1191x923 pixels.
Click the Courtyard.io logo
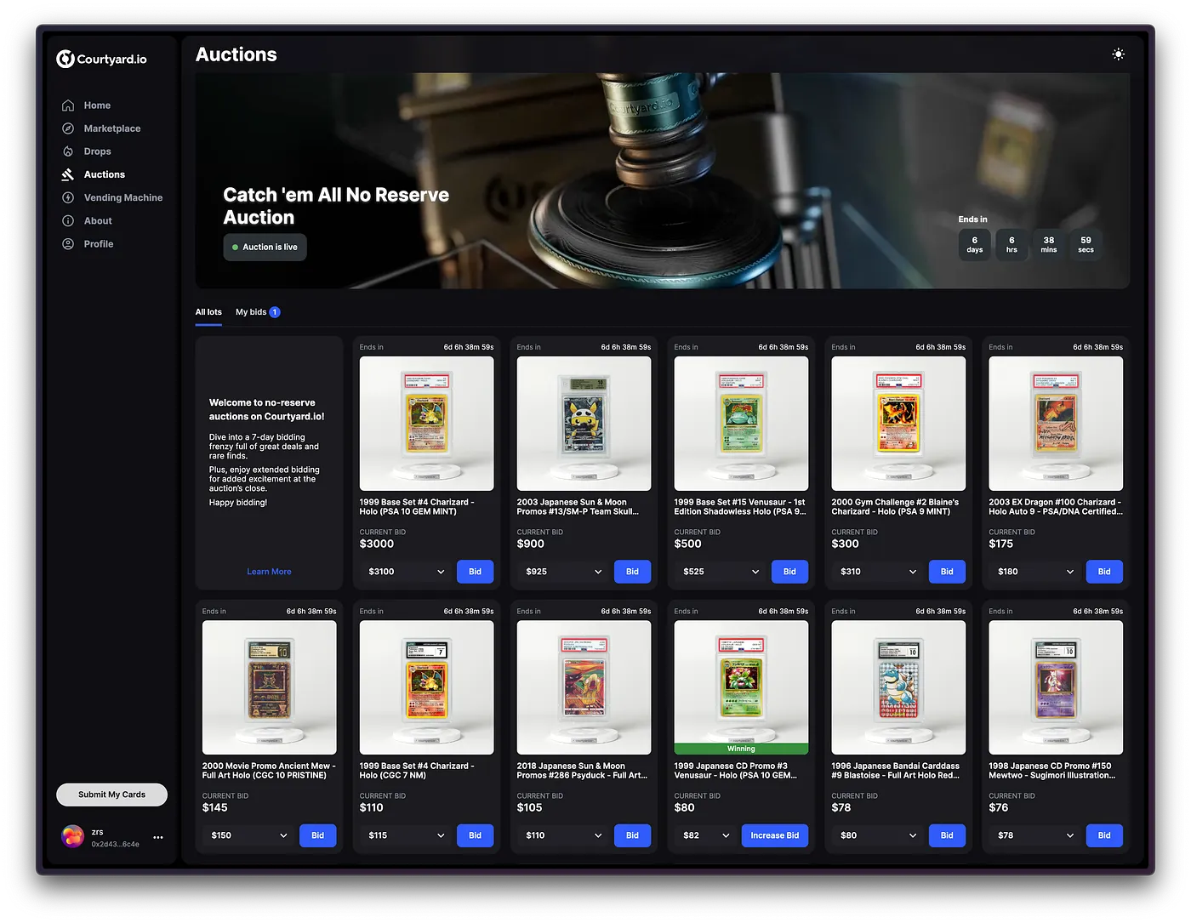101,59
